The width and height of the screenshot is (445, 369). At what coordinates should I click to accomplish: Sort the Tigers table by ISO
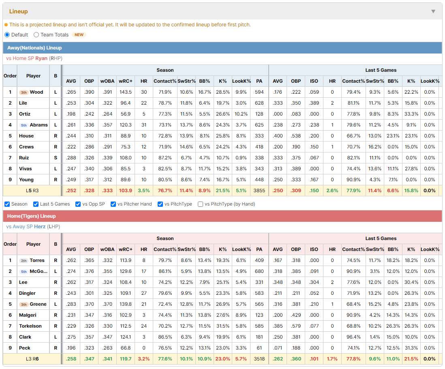(314, 249)
